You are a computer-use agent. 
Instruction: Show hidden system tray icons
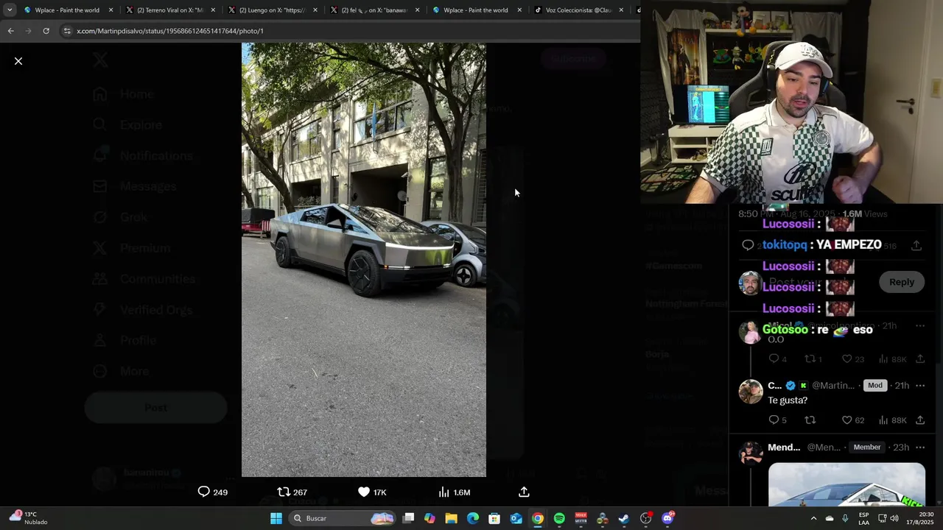click(x=813, y=518)
